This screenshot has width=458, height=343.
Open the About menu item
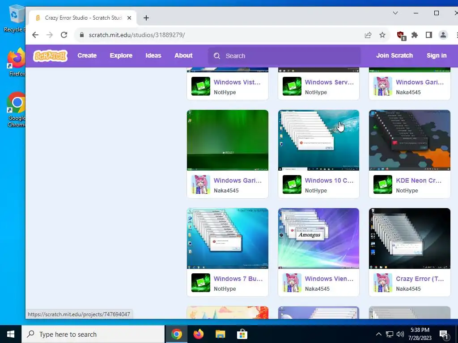[x=183, y=55]
